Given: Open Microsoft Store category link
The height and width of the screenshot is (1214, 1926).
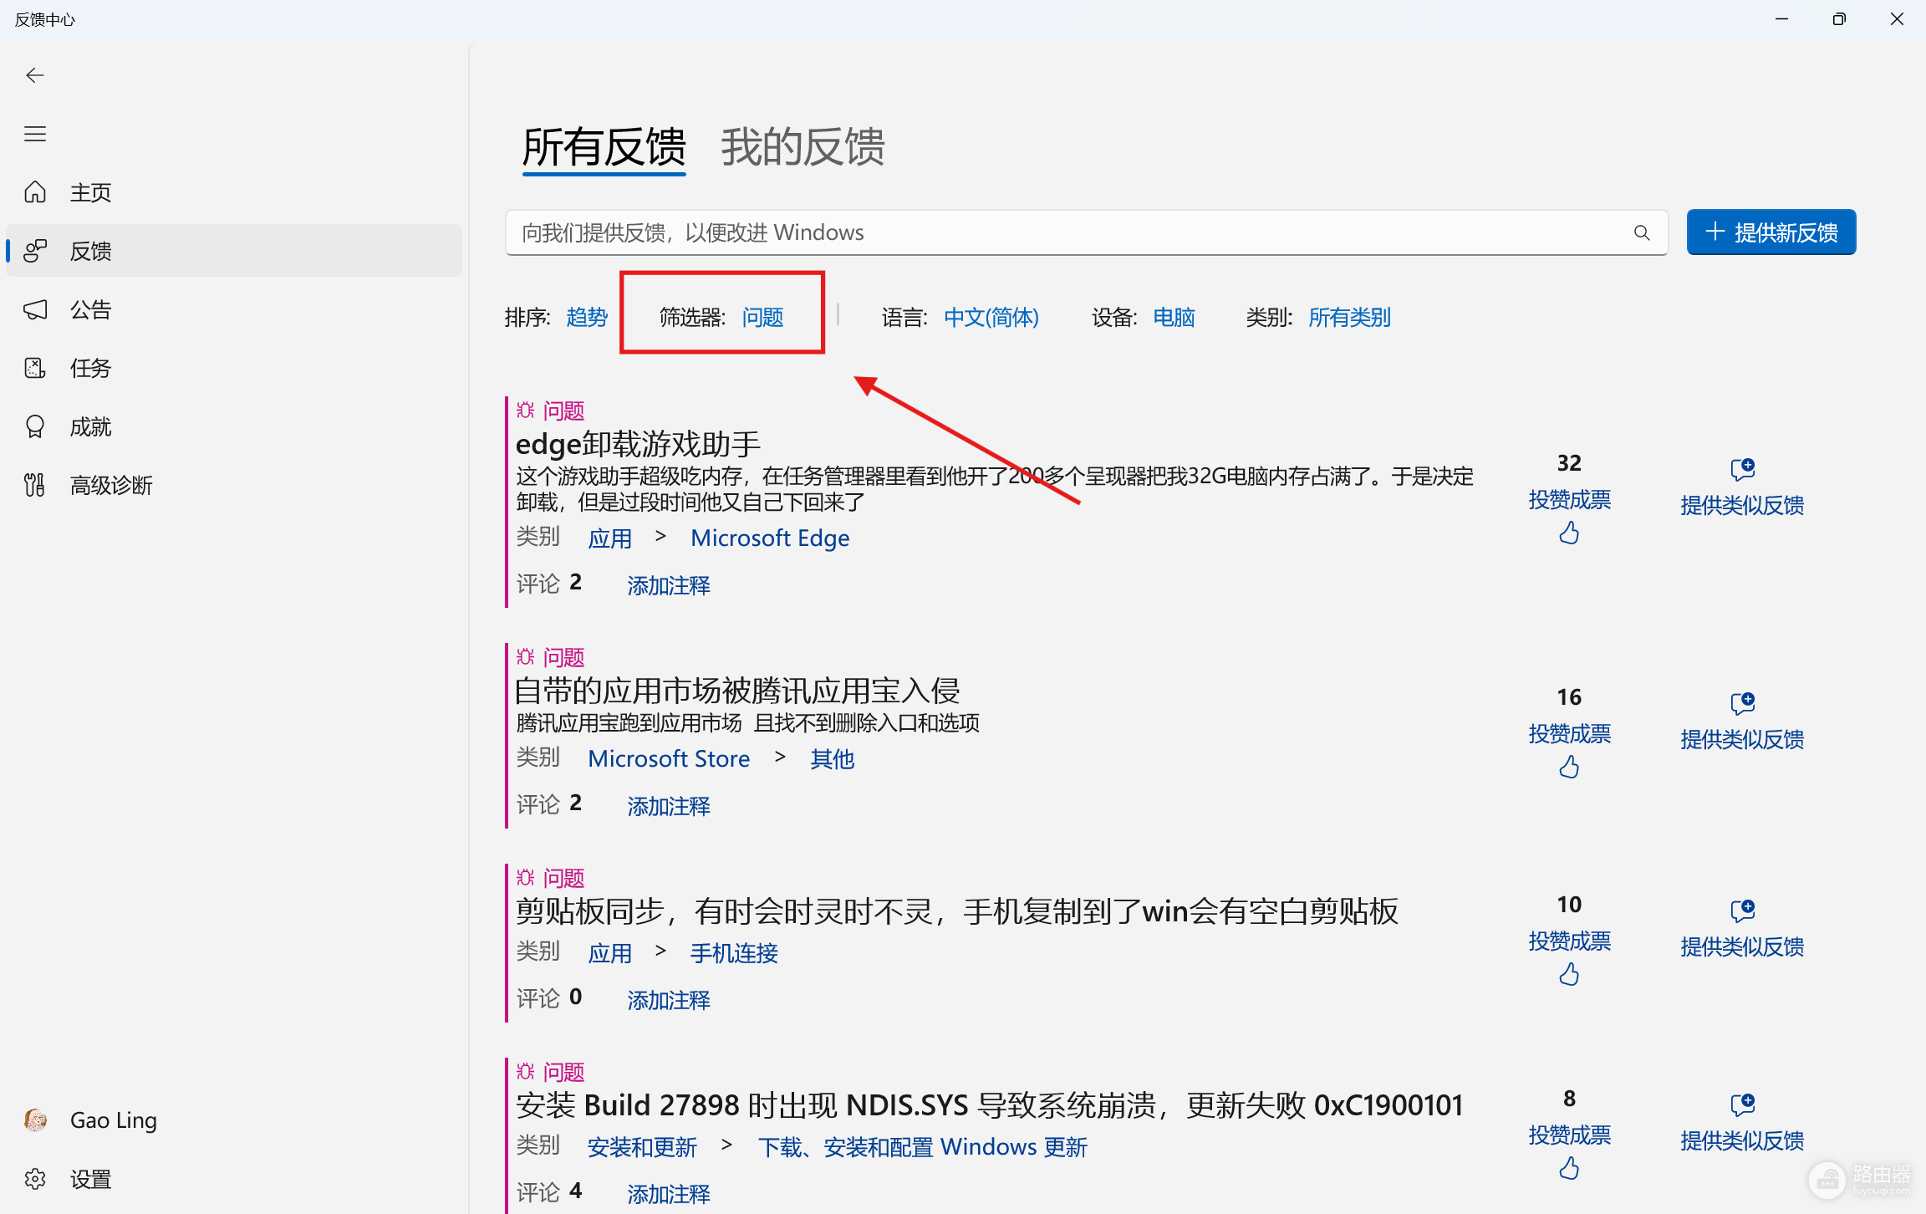Looking at the screenshot, I should [669, 758].
